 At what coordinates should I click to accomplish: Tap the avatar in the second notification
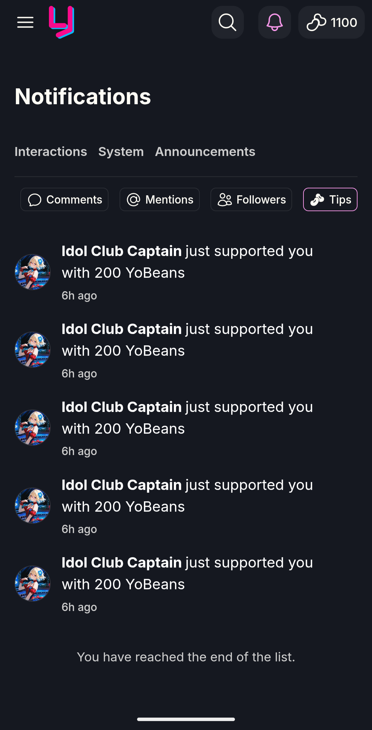click(x=33, y=350)
